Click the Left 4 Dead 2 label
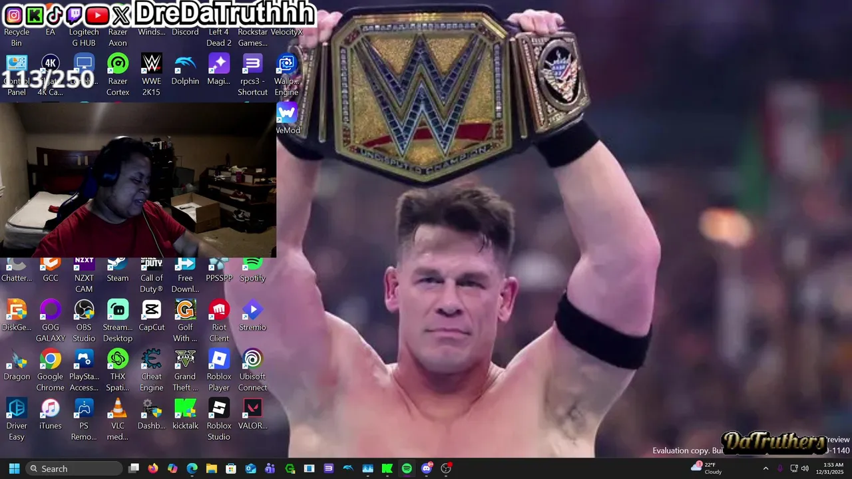The height and width of the screenshot is (479, 852). pyautogui.click(x=219, y=37)
